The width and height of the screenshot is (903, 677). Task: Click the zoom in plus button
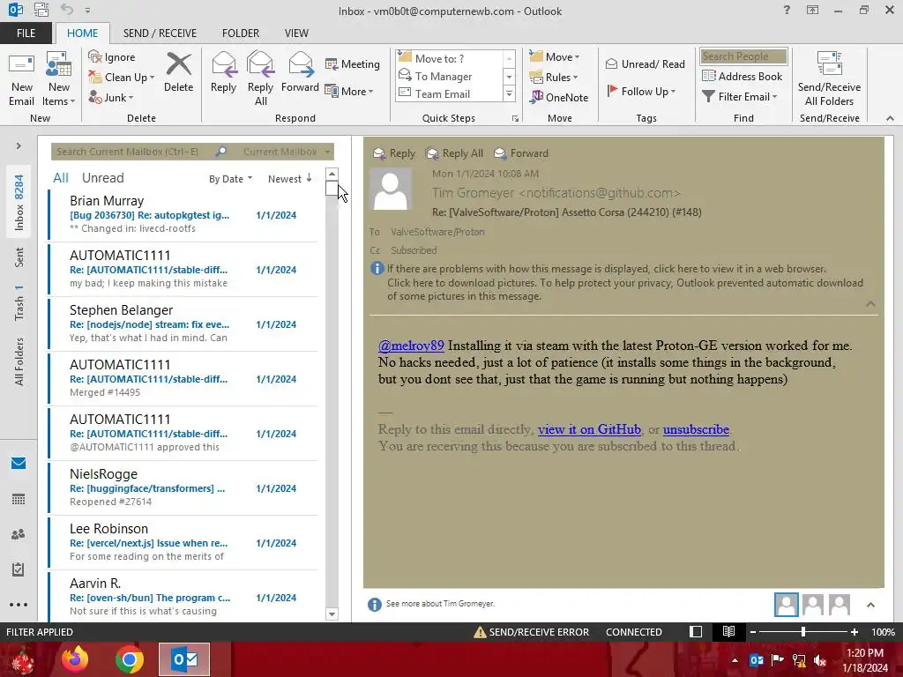pos(854,632)
